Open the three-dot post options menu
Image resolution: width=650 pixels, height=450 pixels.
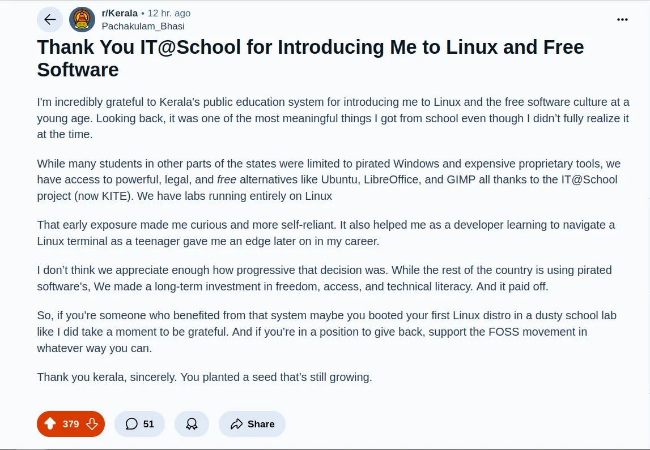(622, 19)
